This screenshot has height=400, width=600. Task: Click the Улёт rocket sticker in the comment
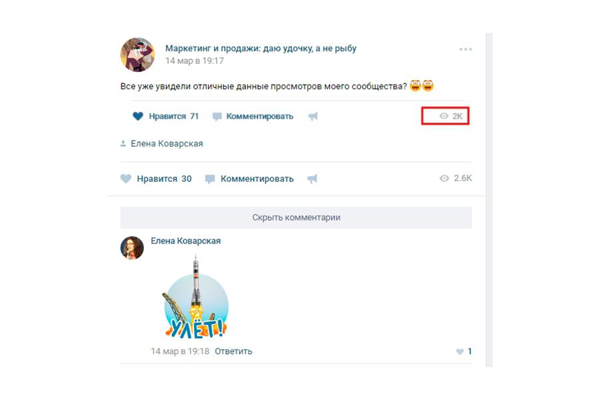click(196, 297)
